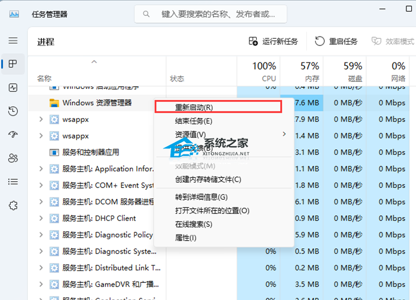The width and height of the screenshot is (416, 300).
Task: Minimize the Task Manager window
Action: [x=382, y=9]
